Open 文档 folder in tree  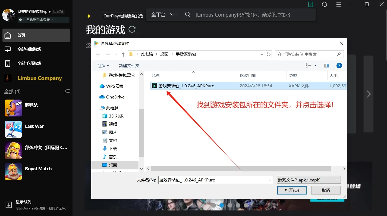tap(110, 140)
